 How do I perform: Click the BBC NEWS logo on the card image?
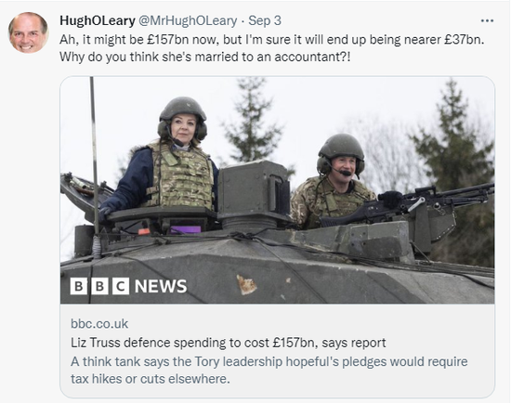tap(128, 286)
